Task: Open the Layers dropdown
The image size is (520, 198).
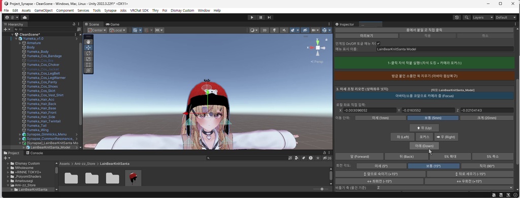Action: (x=482, y=18)
